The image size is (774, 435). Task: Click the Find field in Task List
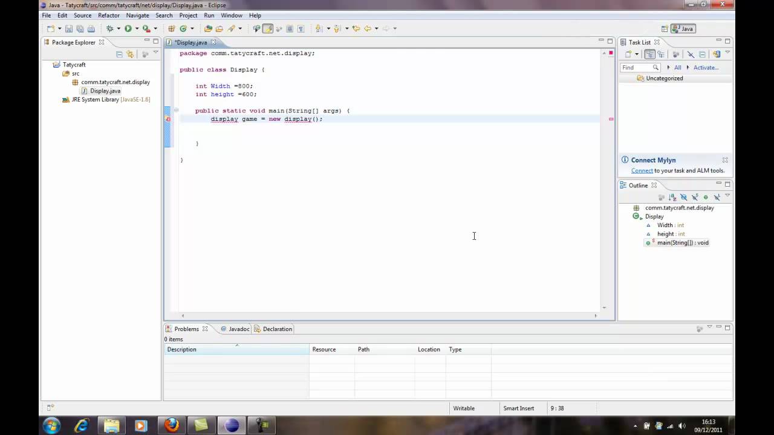pos(640,68)
